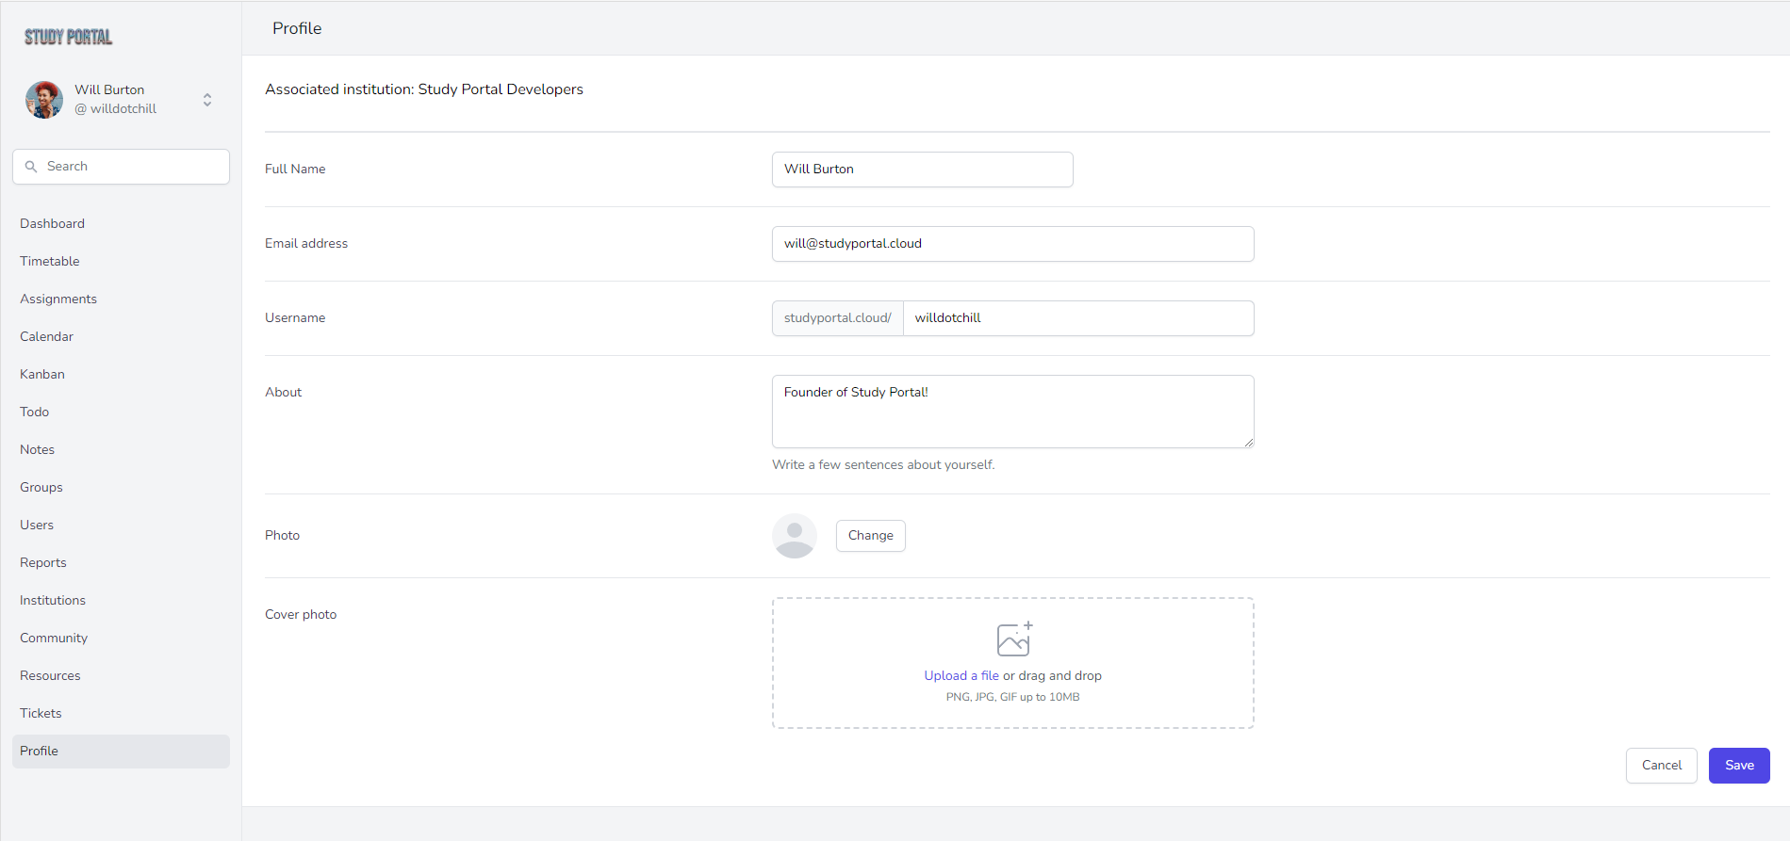Open Tickets
The image size is (1790, 841).
tap(121, 713)
